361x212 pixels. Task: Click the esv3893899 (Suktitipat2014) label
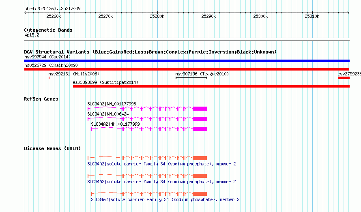pyautogui.click(x=106, y=82)
